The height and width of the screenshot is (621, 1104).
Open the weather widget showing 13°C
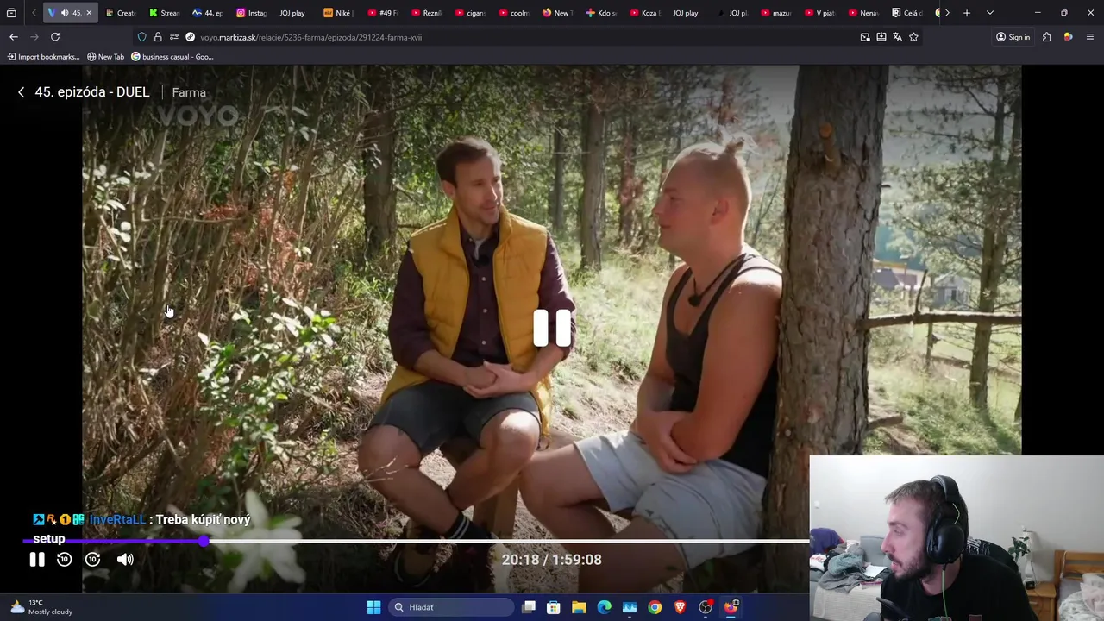pos(41,607)
